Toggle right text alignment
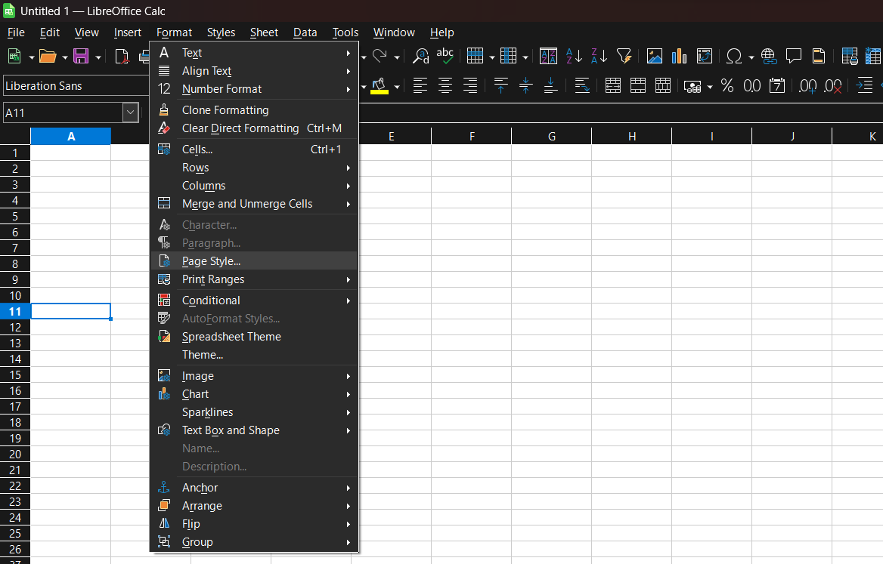Image resolution: width=883 pixels, height=564 pixels. (x=469, y=85)
